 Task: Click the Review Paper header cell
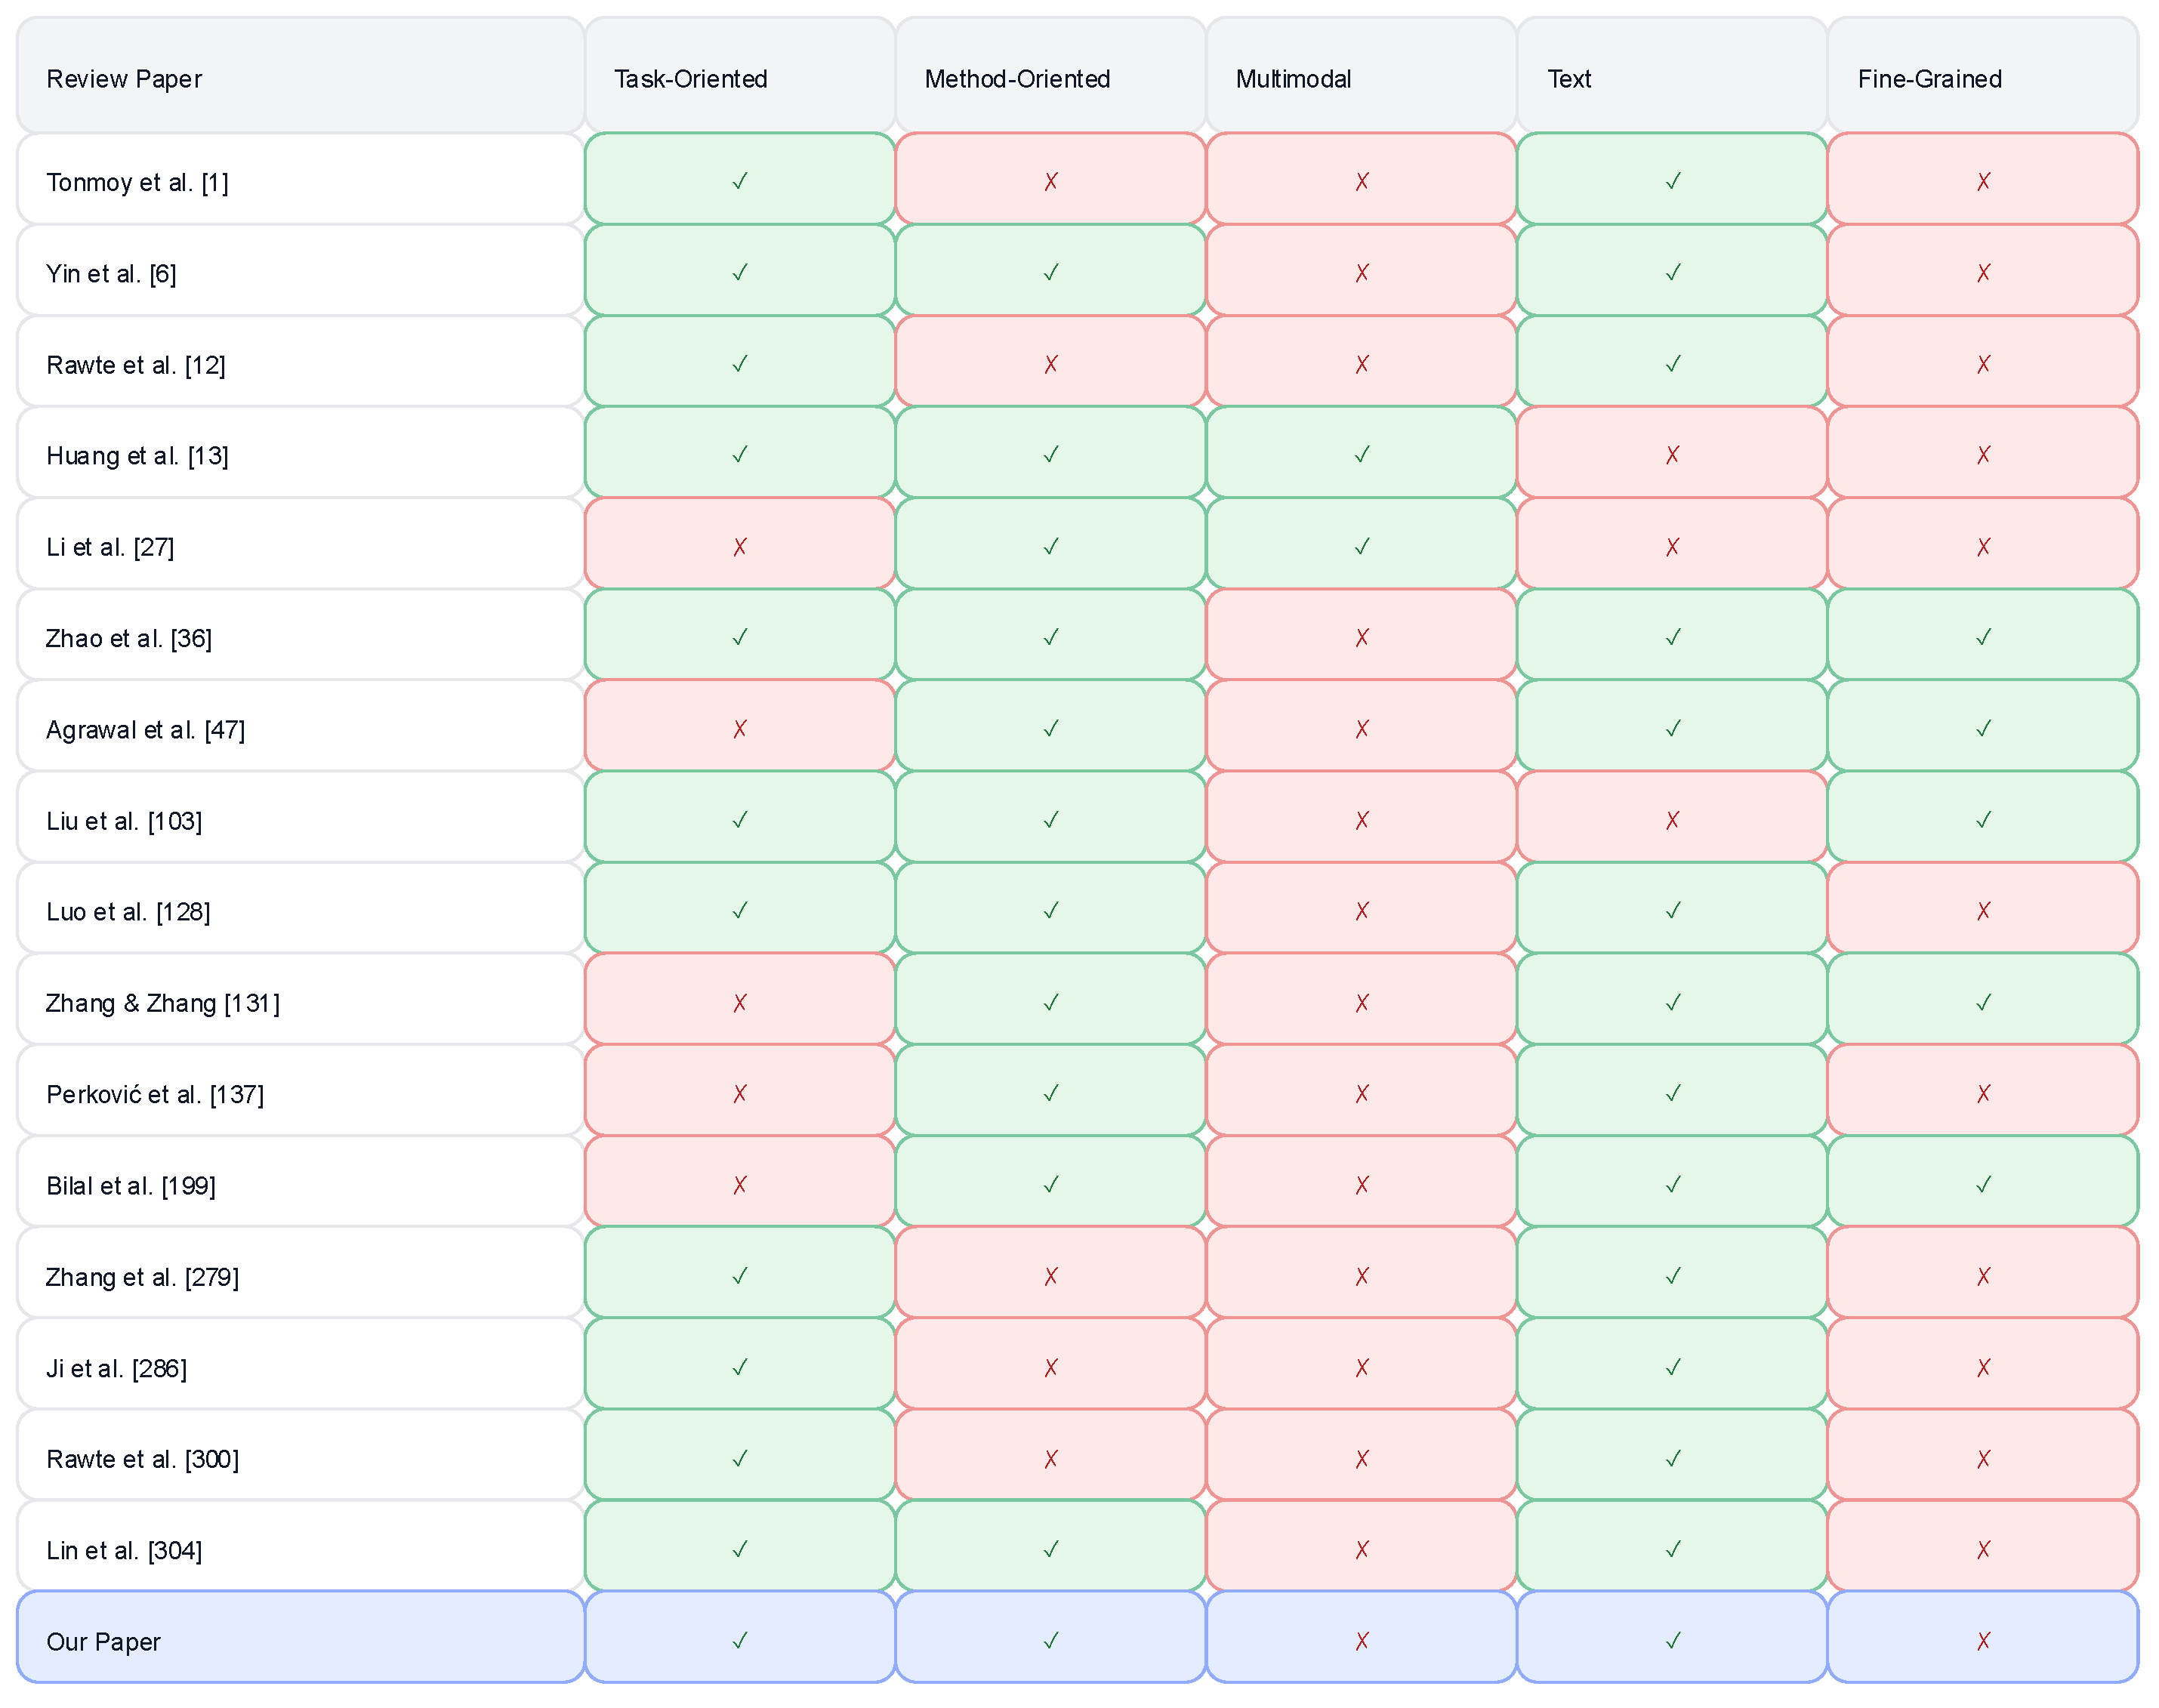(x=124, y=79)
